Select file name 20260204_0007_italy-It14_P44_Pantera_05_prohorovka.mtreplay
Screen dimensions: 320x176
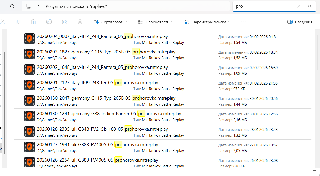pos(102,36)
